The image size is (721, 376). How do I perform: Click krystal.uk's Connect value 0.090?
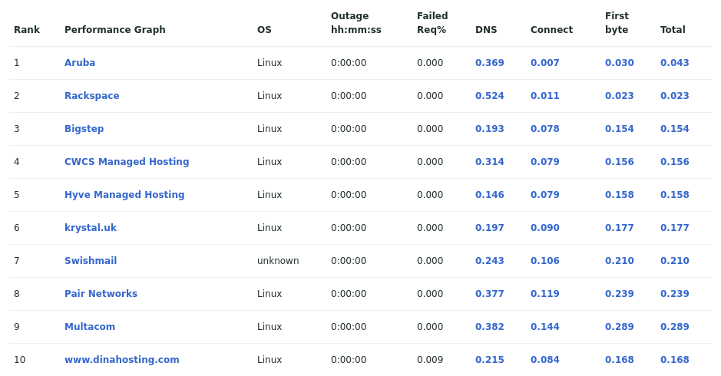click(544, 228)
